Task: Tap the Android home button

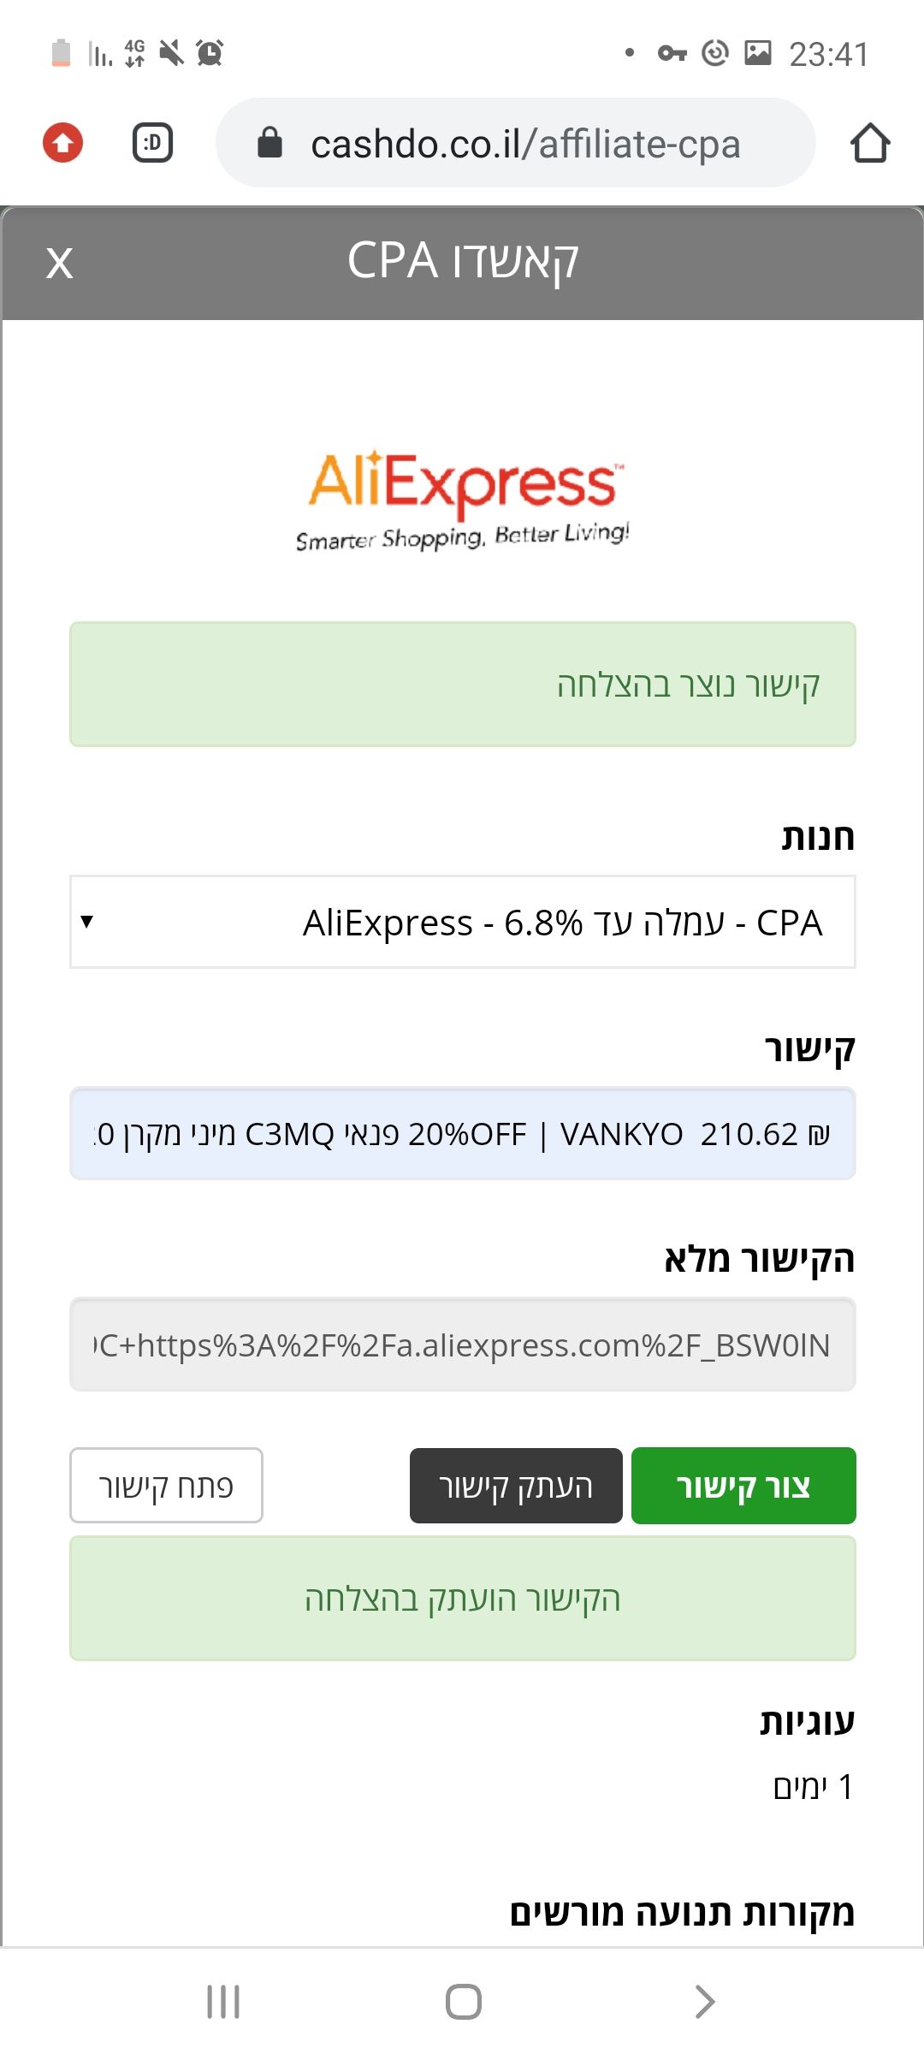Action: pos(462,2000)
